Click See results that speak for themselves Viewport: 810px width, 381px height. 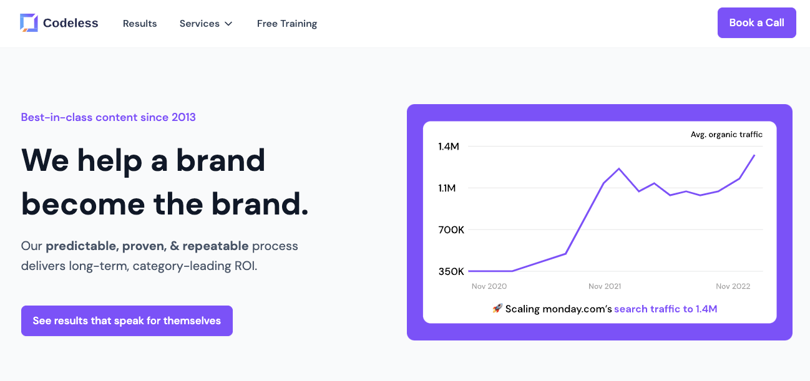coord(127,321)
